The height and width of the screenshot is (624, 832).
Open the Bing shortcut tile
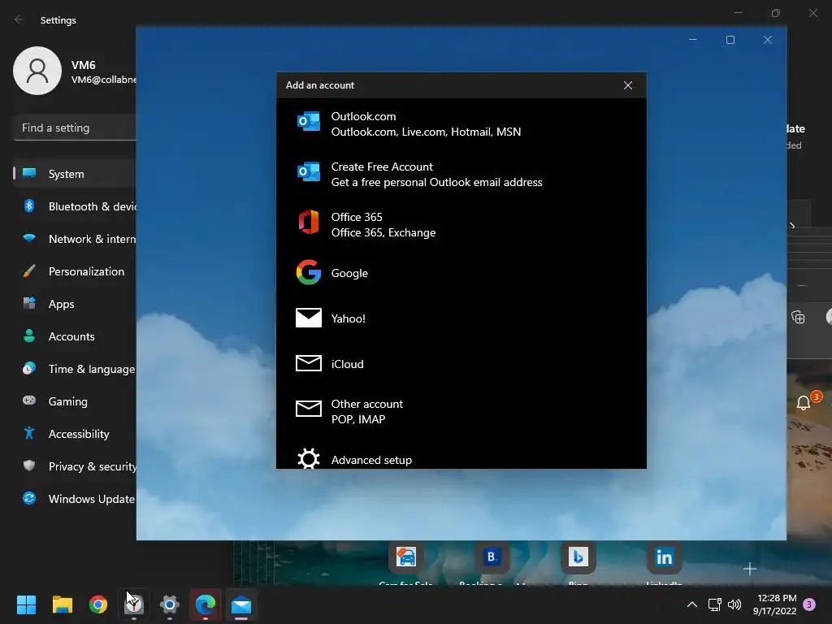578,557
